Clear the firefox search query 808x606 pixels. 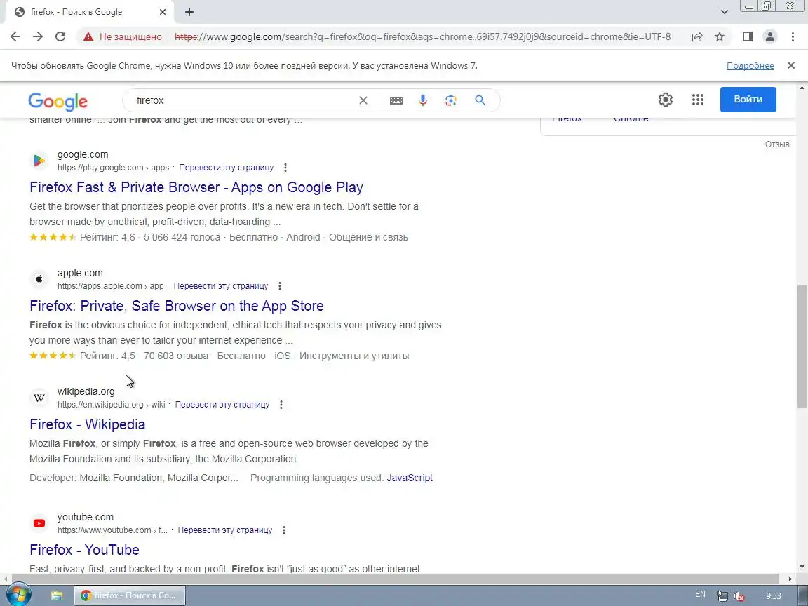coord(363,100)
